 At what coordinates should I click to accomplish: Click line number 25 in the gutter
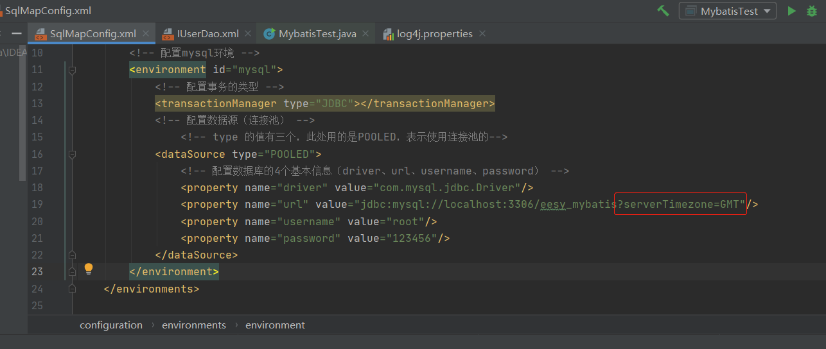click(37, 306)
